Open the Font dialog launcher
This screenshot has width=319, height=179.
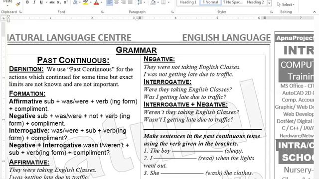tap(102, 12)
